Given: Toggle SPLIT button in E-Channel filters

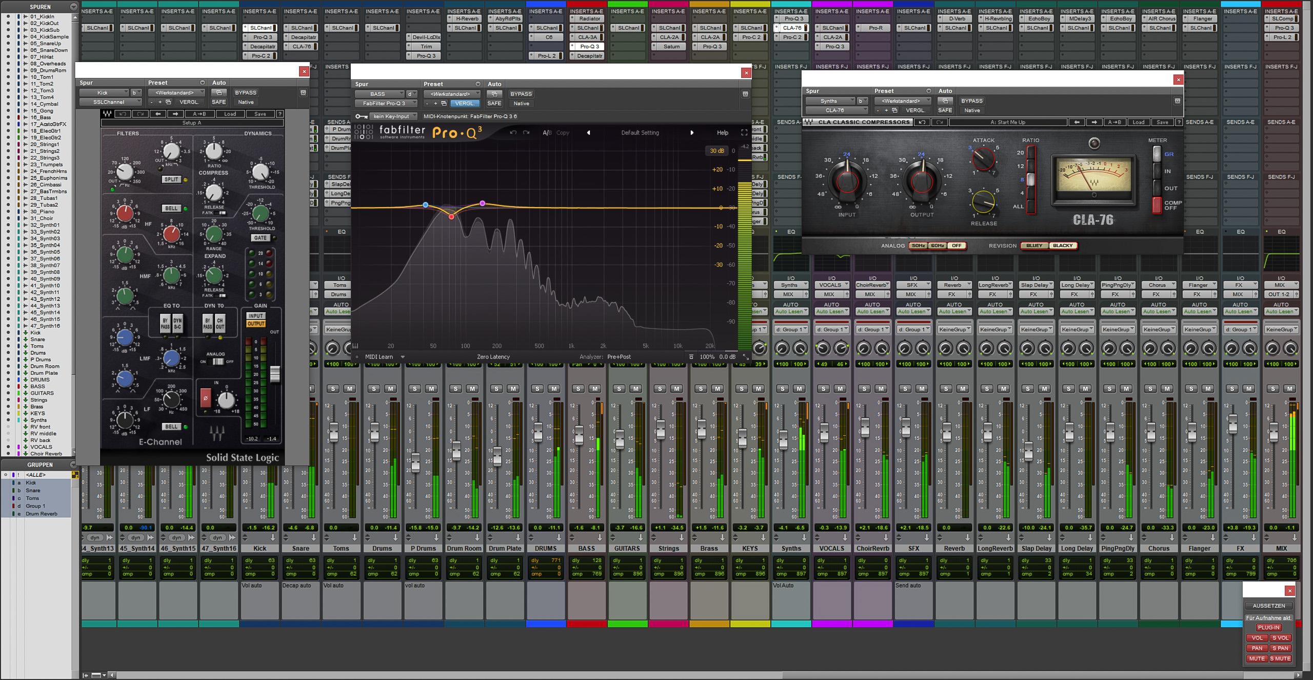Looking at the screenshot, I should [171, 179].
